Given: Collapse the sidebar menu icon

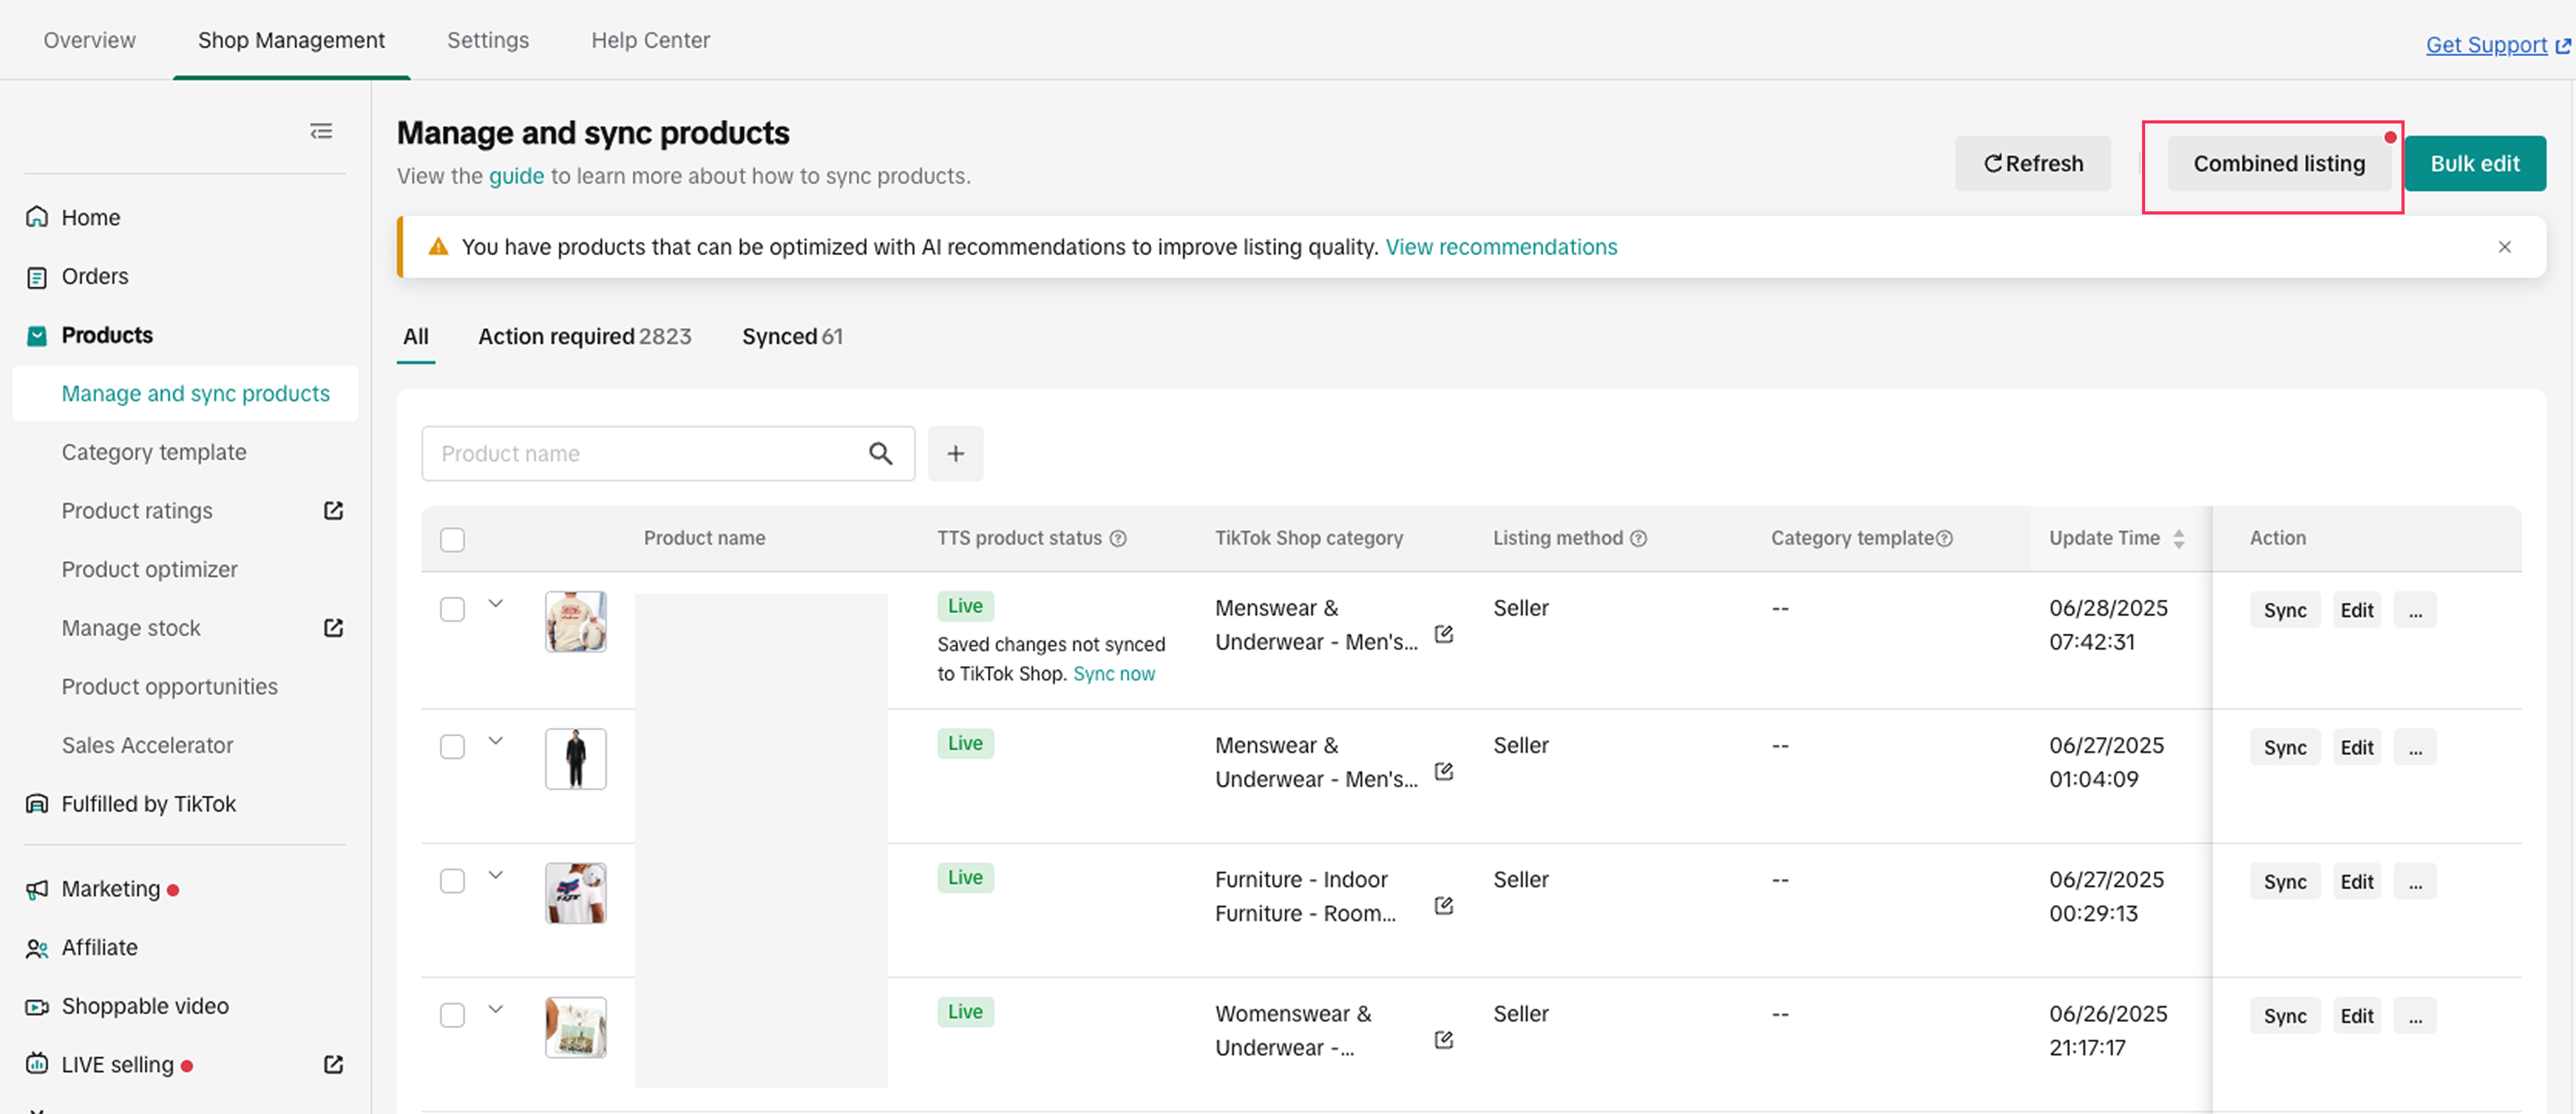Looking at the screenshot, I should point(321,132).
